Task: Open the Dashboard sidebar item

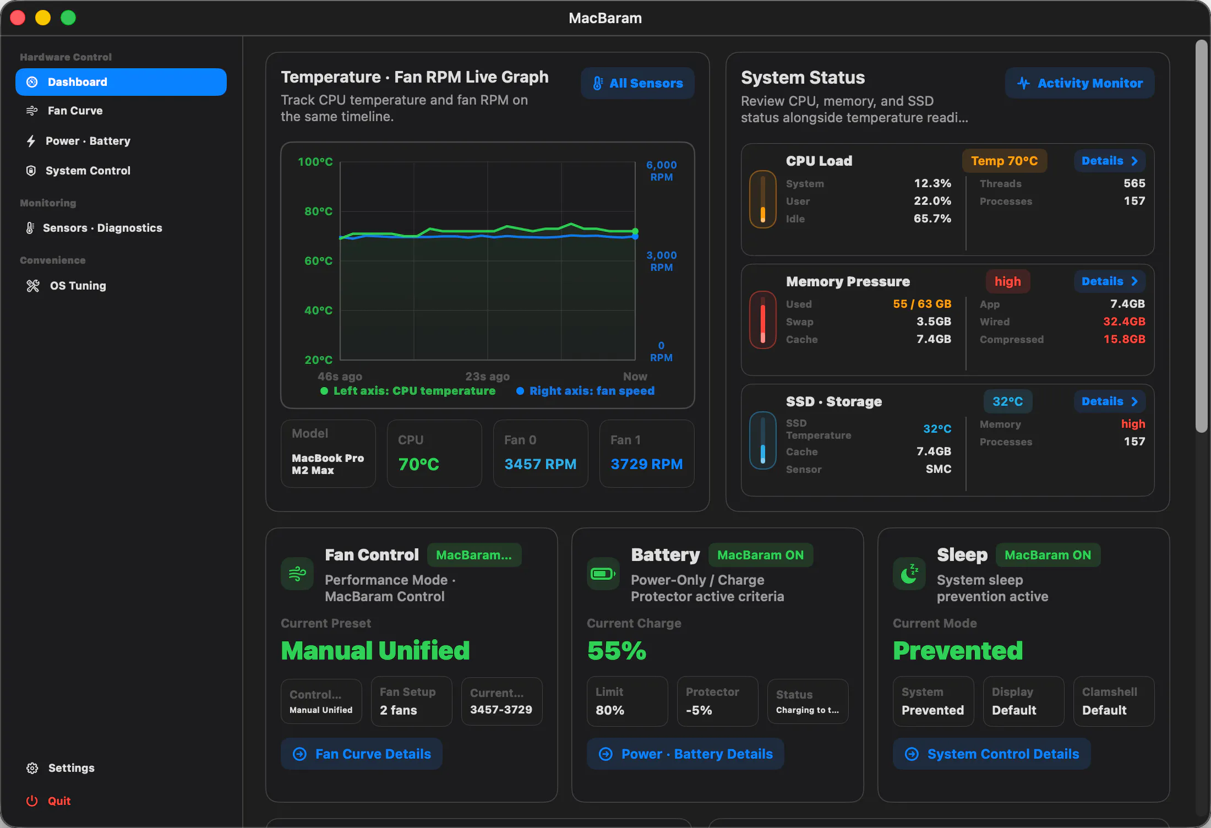Action: pyautogui.click(x=121, y=82)
